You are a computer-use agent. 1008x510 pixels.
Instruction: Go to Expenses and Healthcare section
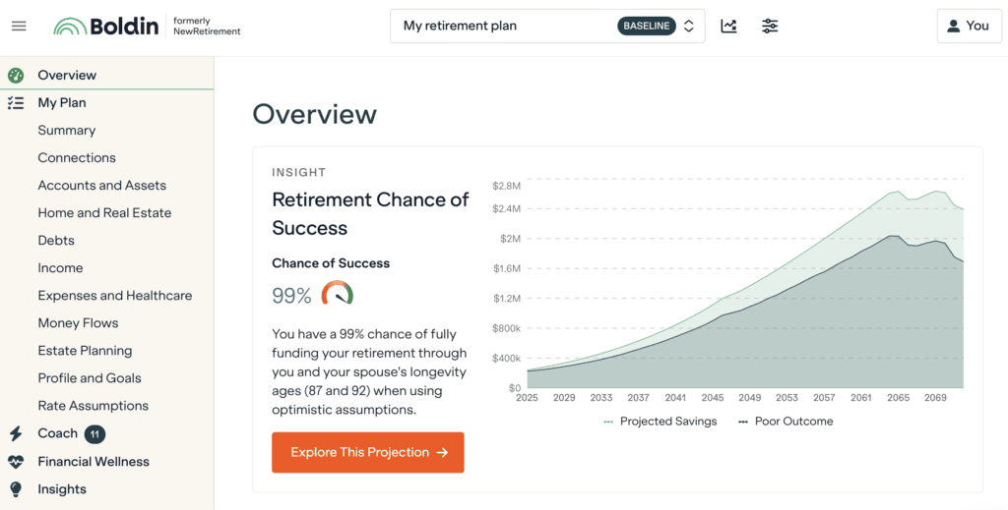tap(114, 295)
